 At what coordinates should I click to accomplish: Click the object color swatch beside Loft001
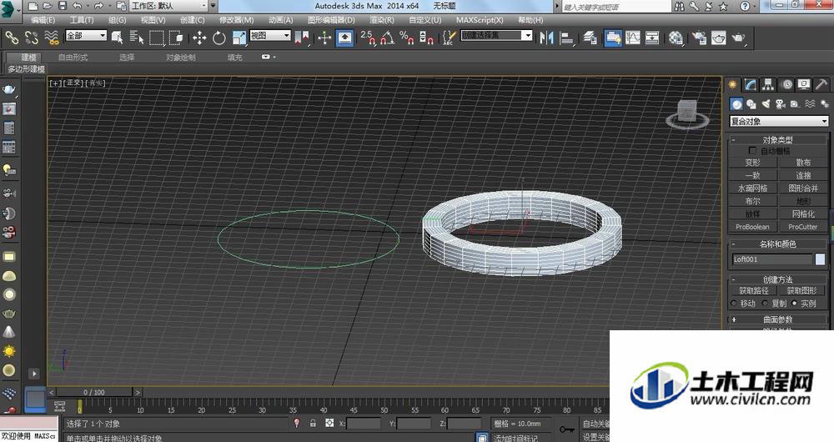tap(820, 259)
